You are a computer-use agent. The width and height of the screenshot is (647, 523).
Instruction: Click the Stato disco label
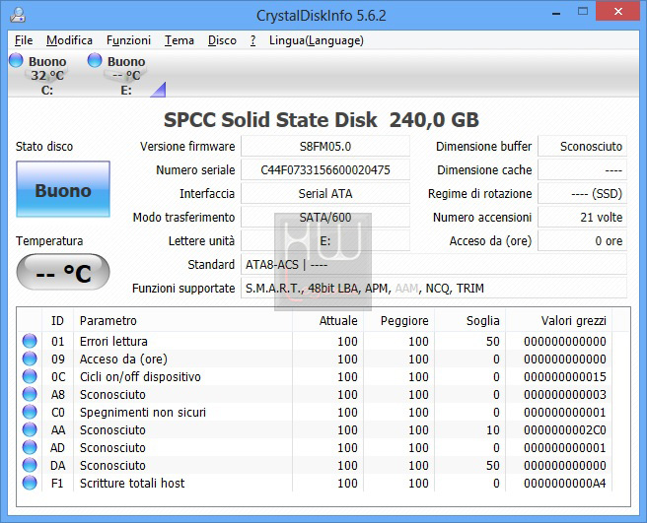tap(44, 147)
